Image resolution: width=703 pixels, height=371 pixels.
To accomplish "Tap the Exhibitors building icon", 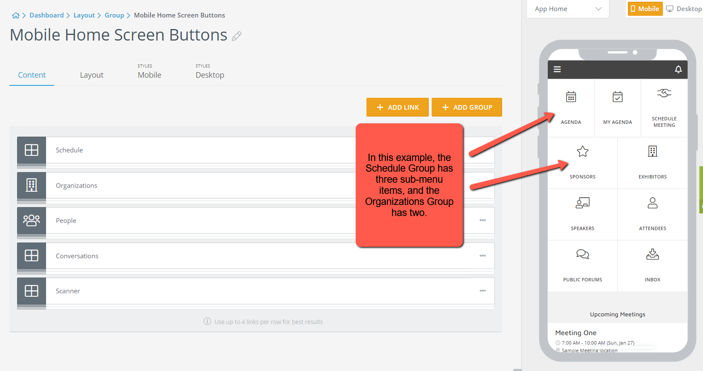I will (653, 151).
